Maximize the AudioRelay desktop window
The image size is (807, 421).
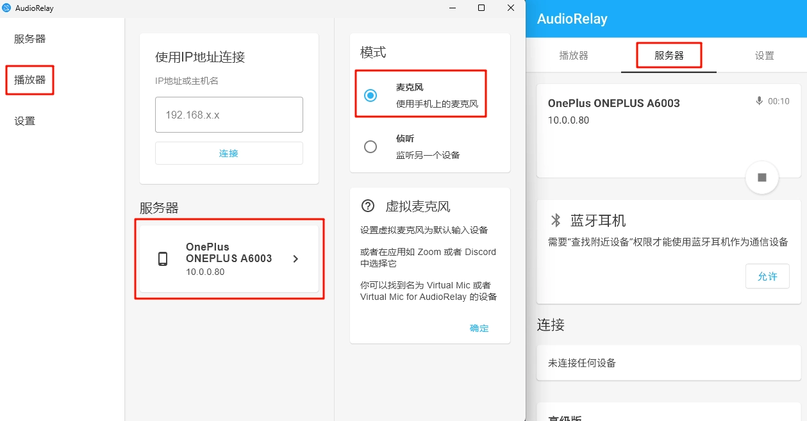[481, 8]
